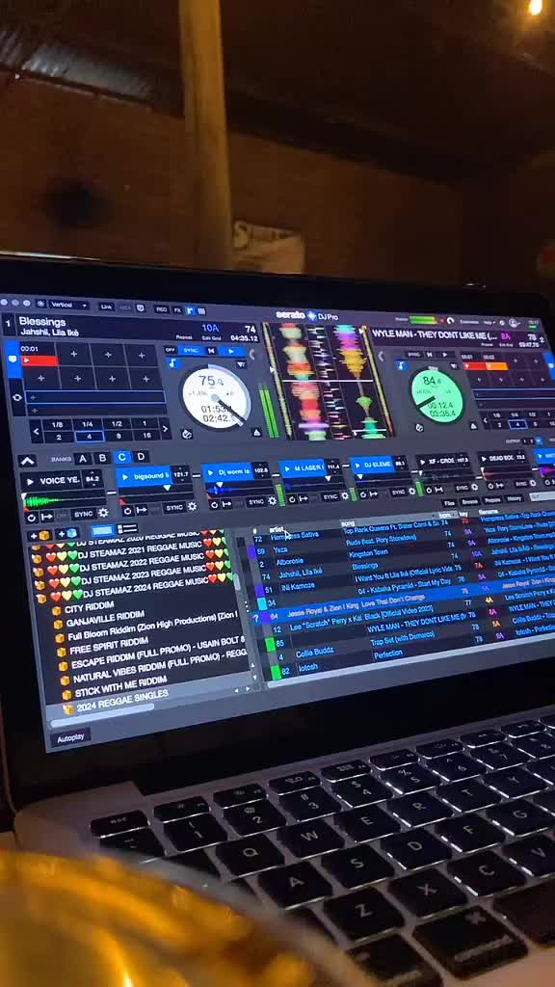
Task: Switch to sampler bank C
Action: click(x=122, y=458)
